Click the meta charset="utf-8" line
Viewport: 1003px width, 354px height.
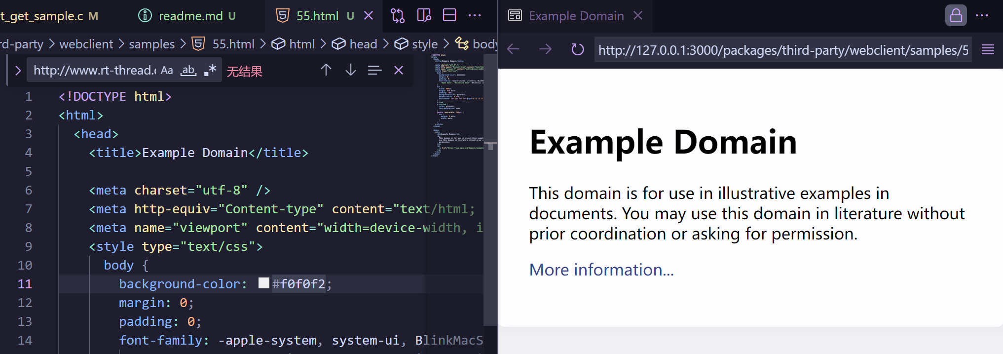pos(180,190)
